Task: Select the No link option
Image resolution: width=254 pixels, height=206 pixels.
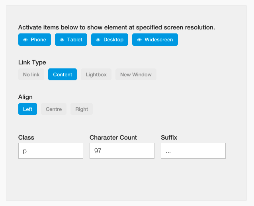Action: (x=31, y=74)
